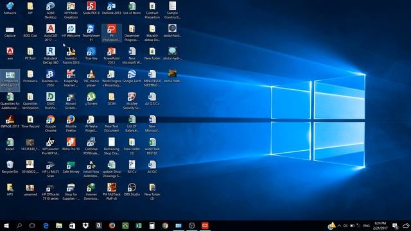Open the Recycle Bin
This screenshot has height=231, width=411.
10,167
